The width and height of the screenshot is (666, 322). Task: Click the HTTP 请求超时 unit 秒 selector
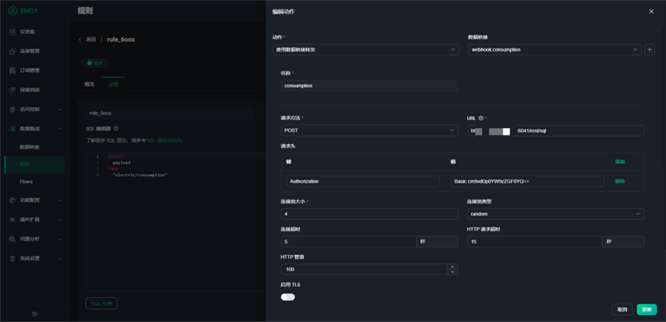[x=623, y=241]
